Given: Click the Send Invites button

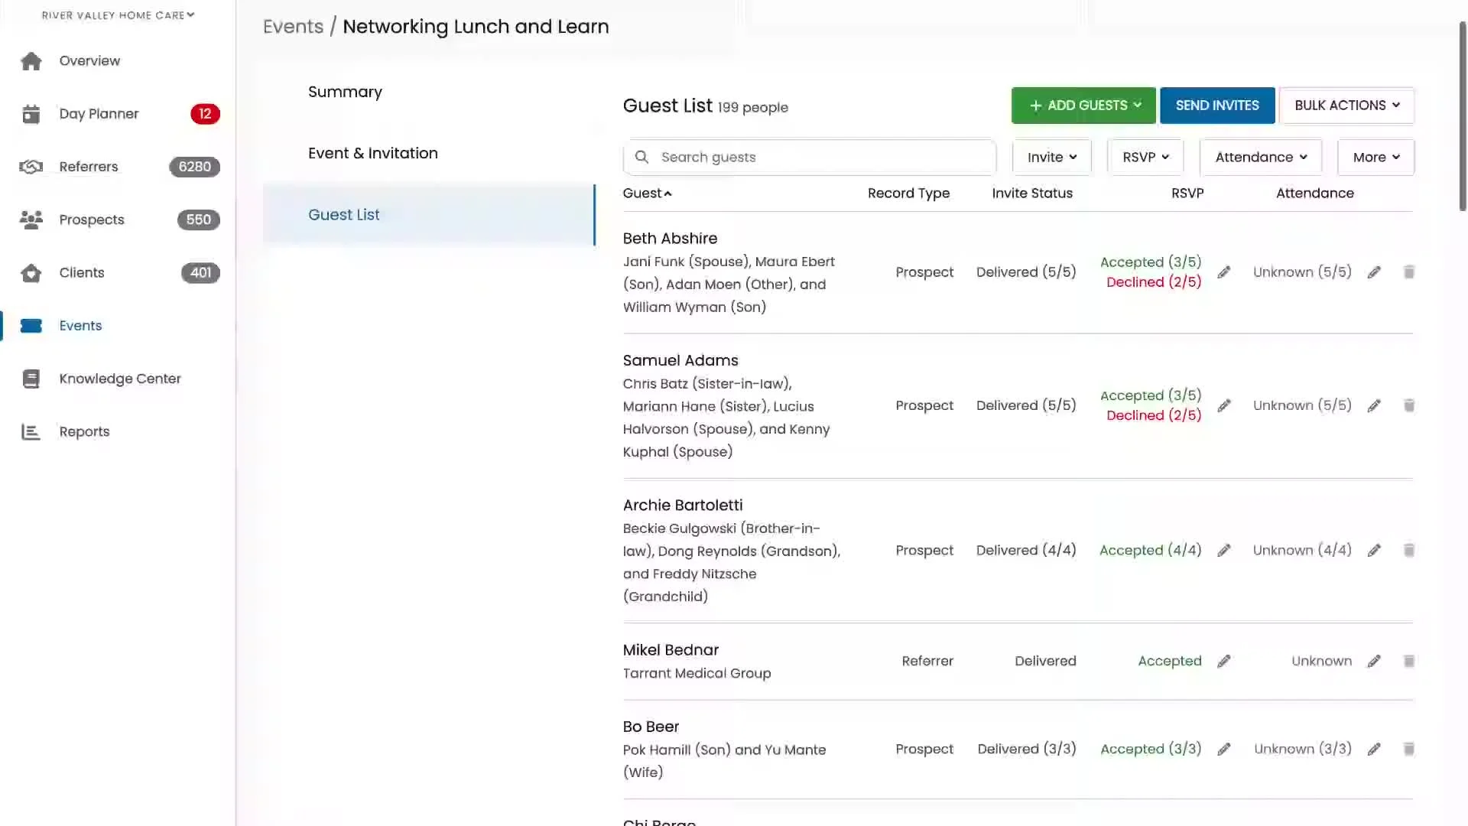Looking at the screenshot, I should [x=1216, y=106].
